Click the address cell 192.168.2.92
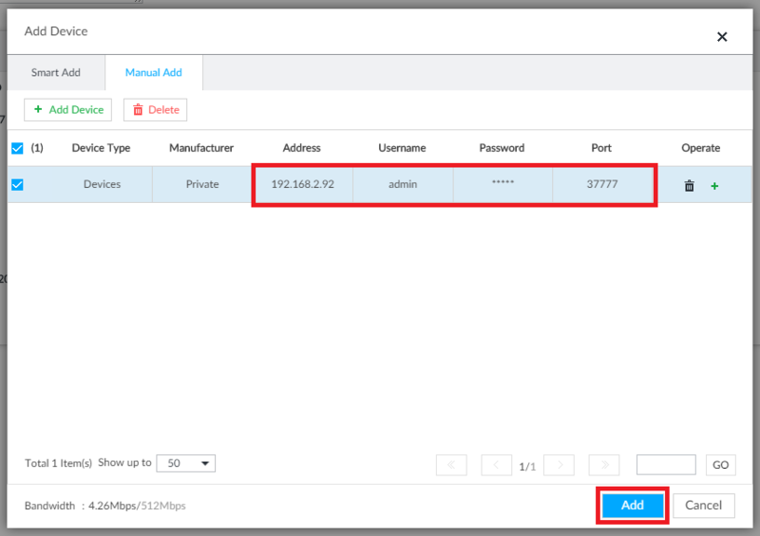Viewport: 760px width, 536px height. [302, 184]
